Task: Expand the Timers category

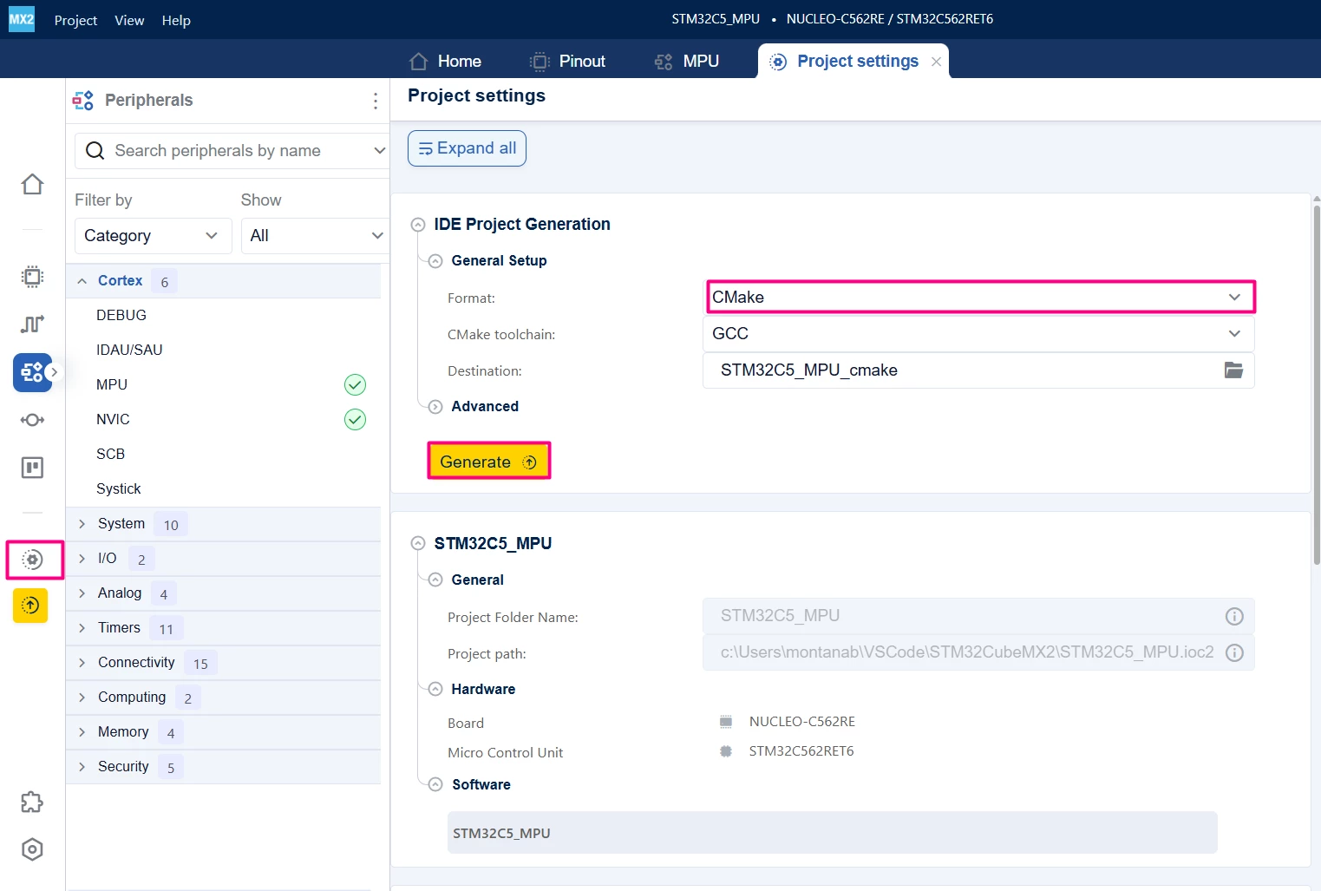Action: click(x=82, y=628)
